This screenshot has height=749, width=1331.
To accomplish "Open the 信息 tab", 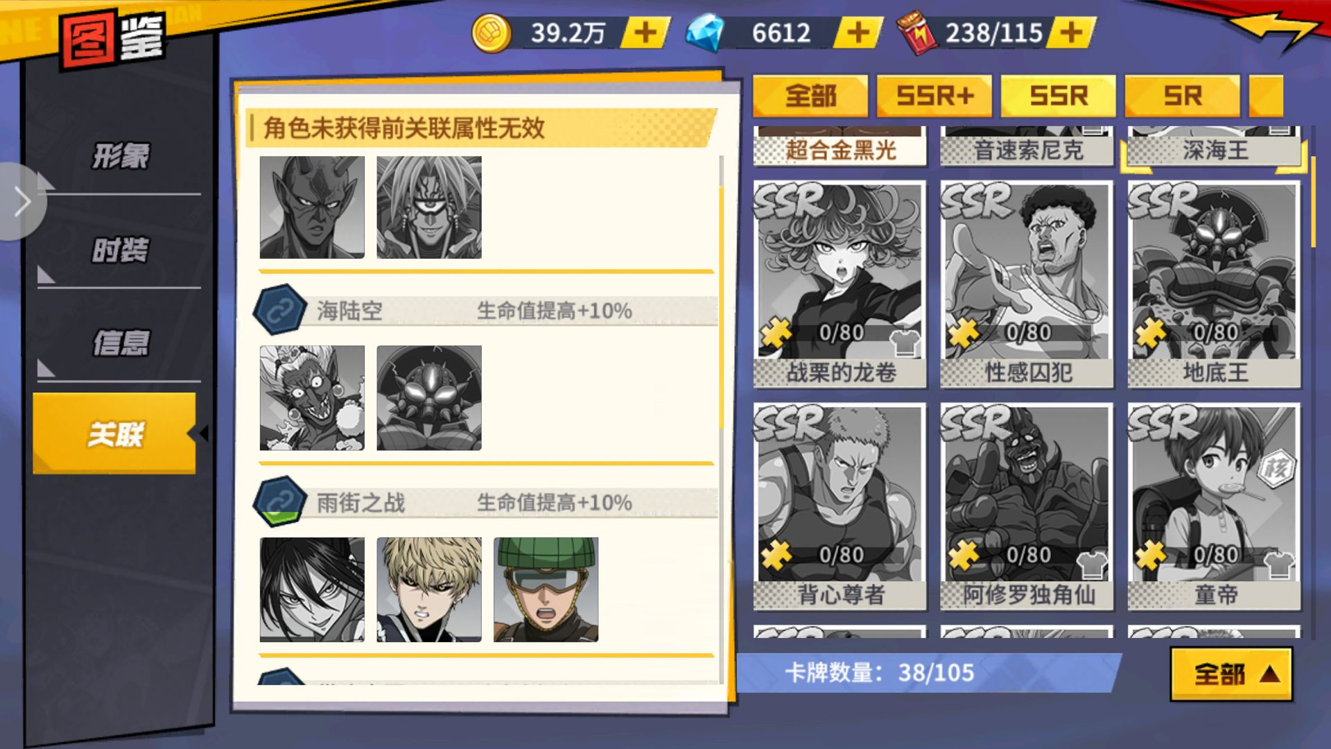I will pyautogui.click(x=119, y=343).
